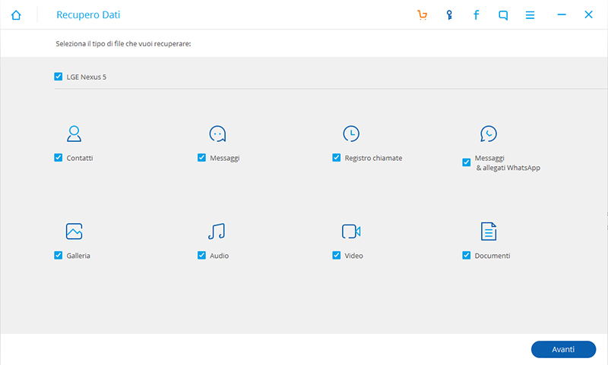This screenshot has width=608, height=365.
Task: Open the Facebook icon link
Action: (x=477, y=15)
